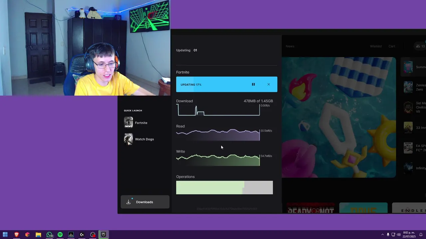Viewport: 426px width, 239px height.
Task: Pause the Fortnite update
Action: pyautogui.click(x=253, y=84)
